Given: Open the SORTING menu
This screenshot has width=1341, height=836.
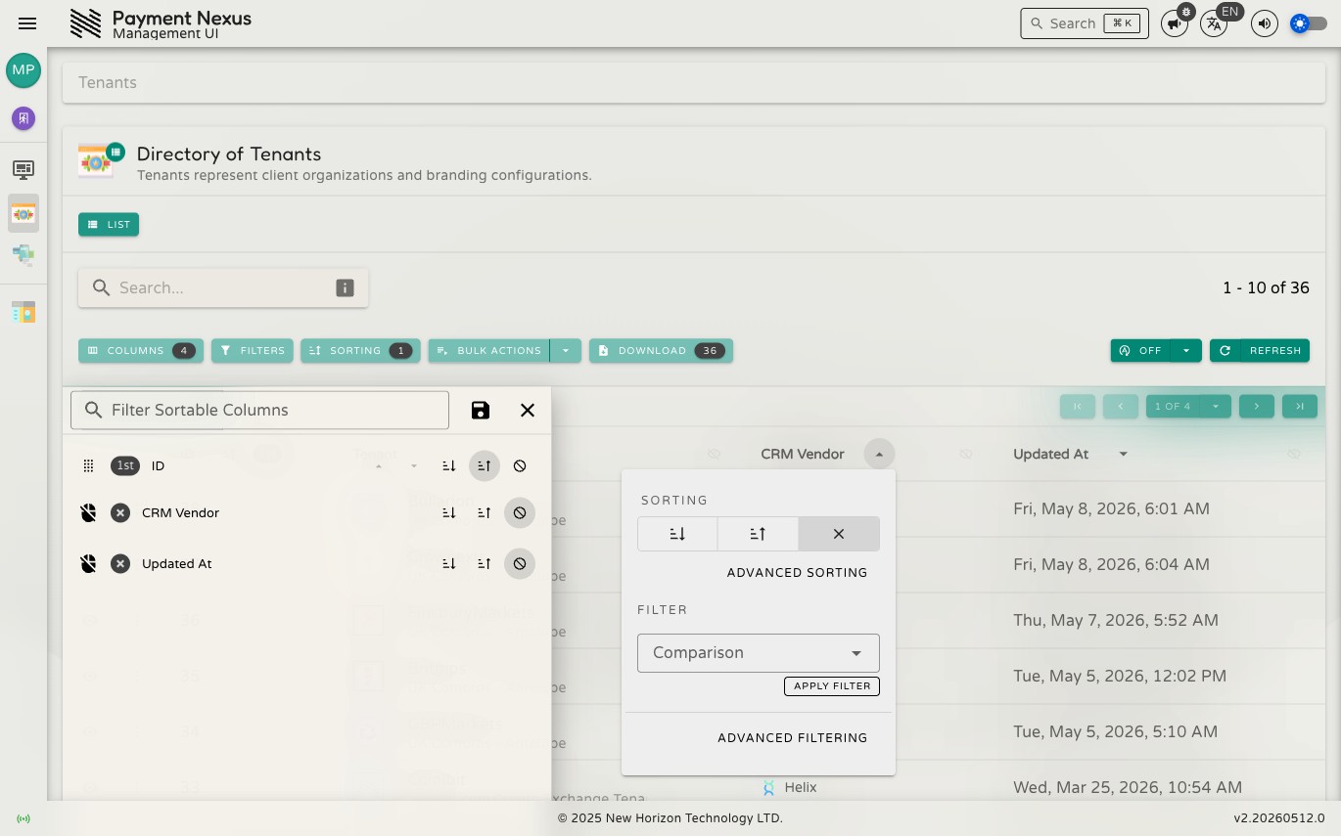Looking at the screenshot, I should (x=360, y=350).
